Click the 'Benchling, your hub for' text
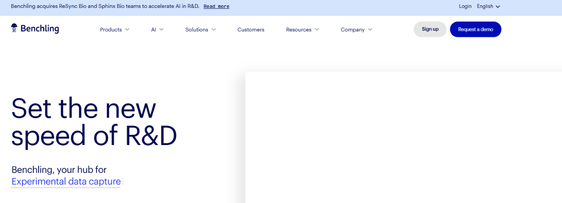 pyautogui.click(x=59, y=170)
